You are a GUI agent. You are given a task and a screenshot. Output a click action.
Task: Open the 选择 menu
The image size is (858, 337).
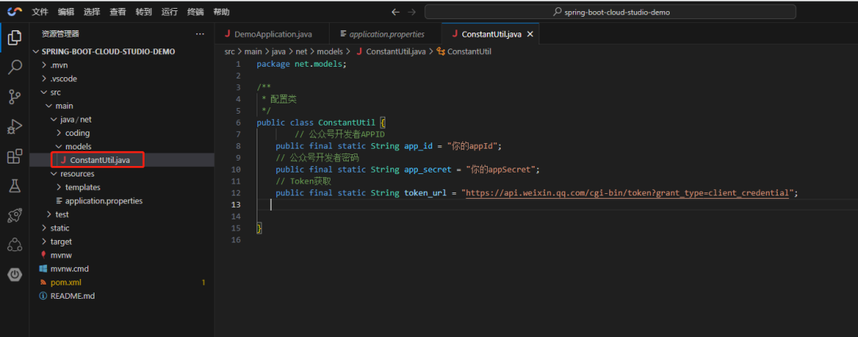pos(92,11)
